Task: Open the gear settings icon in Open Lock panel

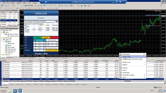Action: coord(57,22)
